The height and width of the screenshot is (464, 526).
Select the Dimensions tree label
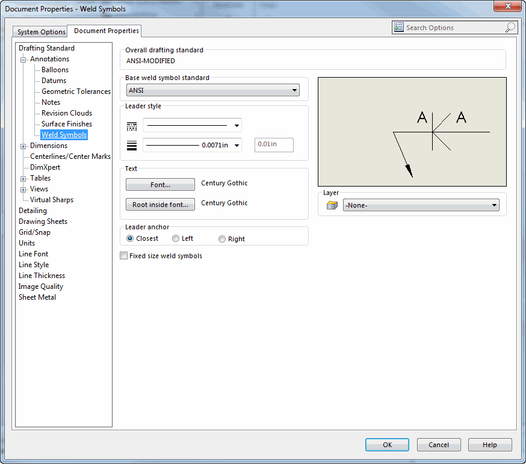(x=49, y=146)
